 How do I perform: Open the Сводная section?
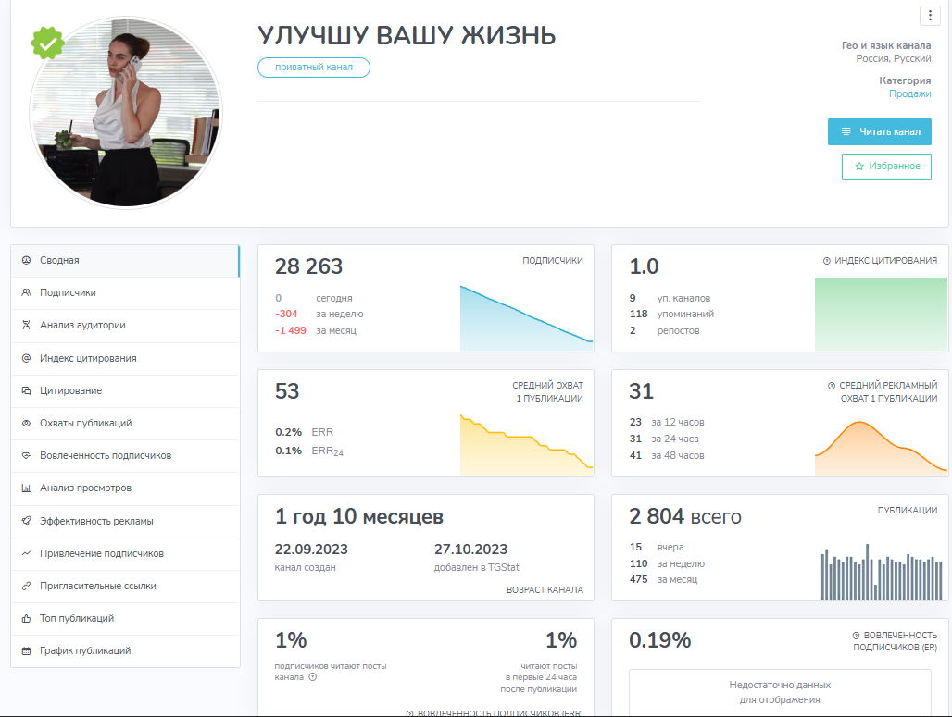pyautogui.click(x=125, y=260)
